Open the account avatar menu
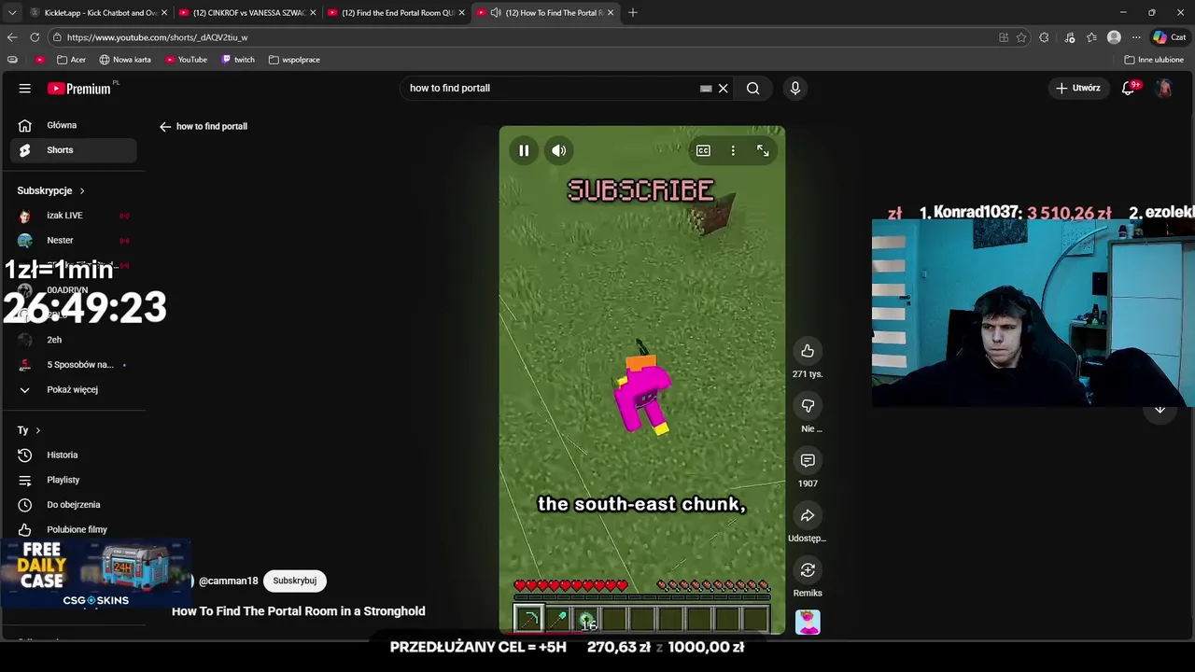Viewport: 1195px width, 672px height. tap(1164, 88)
